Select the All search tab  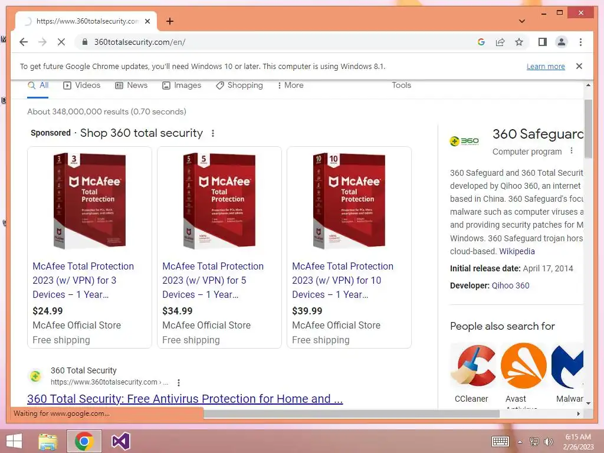click(x=38, y=85)
